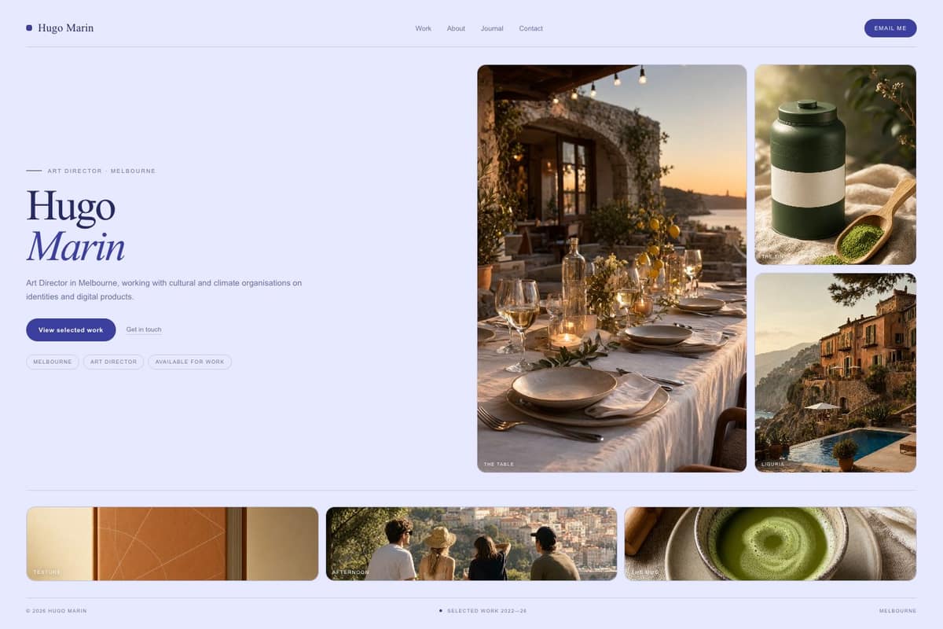This screenshot has width=943, height=629.
Task: Click the Available for Work tag pill
Action: [189, 362]
